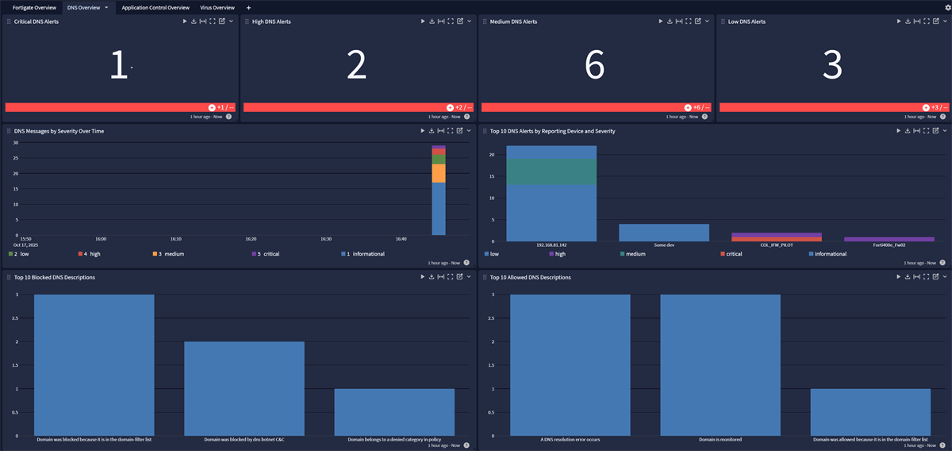The image size is (952, 451).
Task: Download Top 10 Allowed DNS Descriptions data
Action: click(x=908, y=277)
